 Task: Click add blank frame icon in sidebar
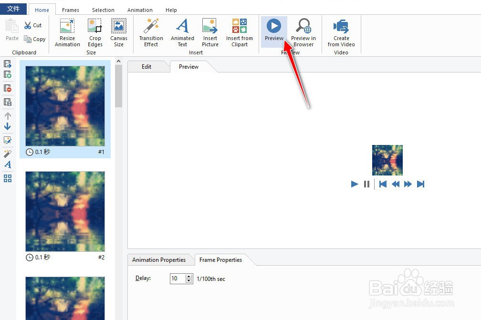coord(8,74)
